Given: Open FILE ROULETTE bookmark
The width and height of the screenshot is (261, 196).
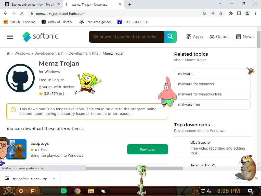Looking at the screenshot, I should click(133, 22).
